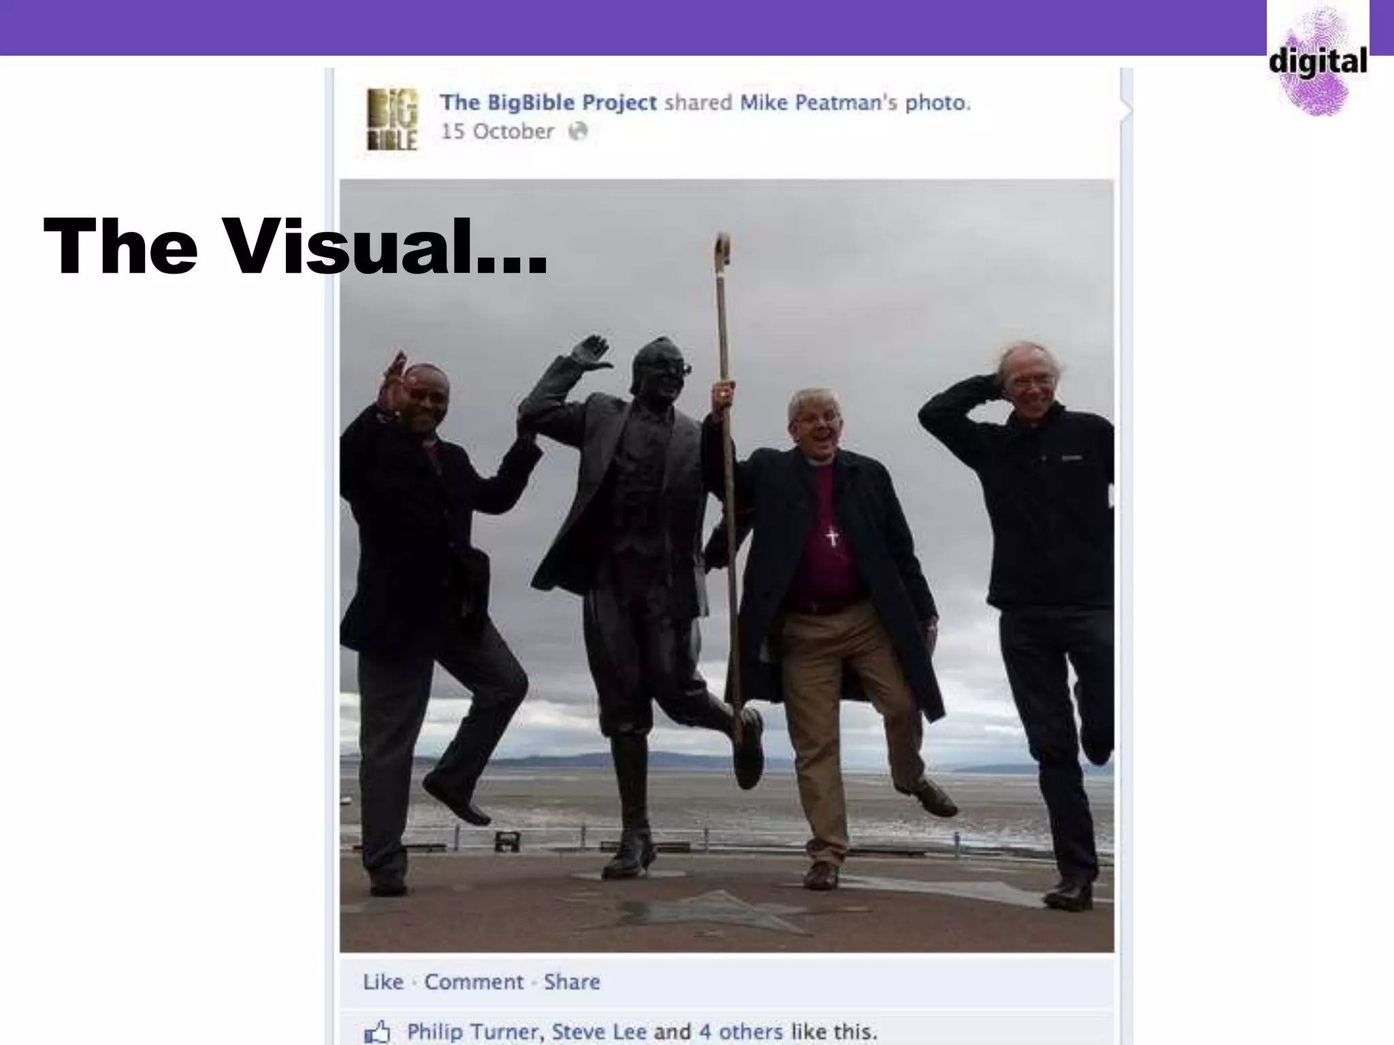1394x1045 pixels.
Task: Click Comment under the post
Action: 474,982
